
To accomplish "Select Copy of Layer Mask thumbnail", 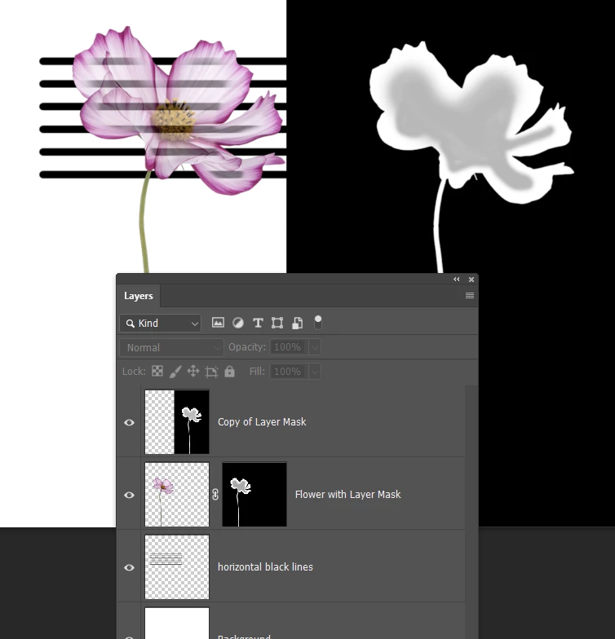I will click(177, 422).
